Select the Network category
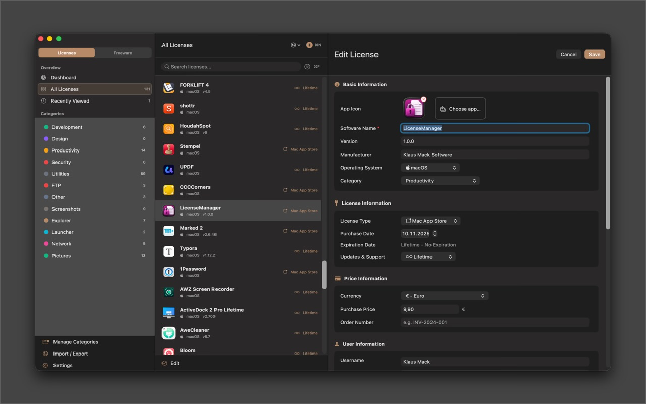This screenshot has height=404, width=646. (95, 244)
